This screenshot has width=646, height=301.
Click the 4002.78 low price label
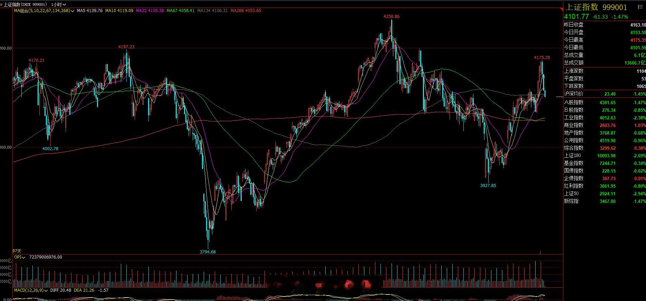[x=50, y=149]
